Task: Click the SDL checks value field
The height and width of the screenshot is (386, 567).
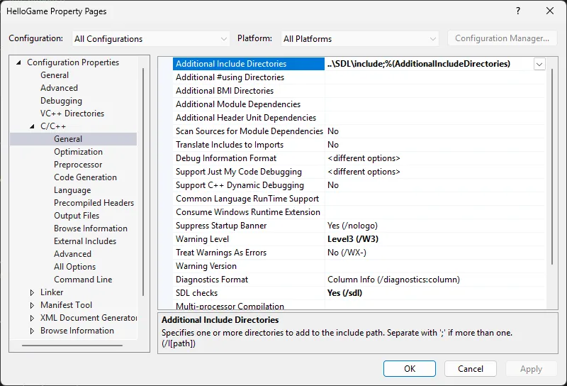Action: click(432, 293)
